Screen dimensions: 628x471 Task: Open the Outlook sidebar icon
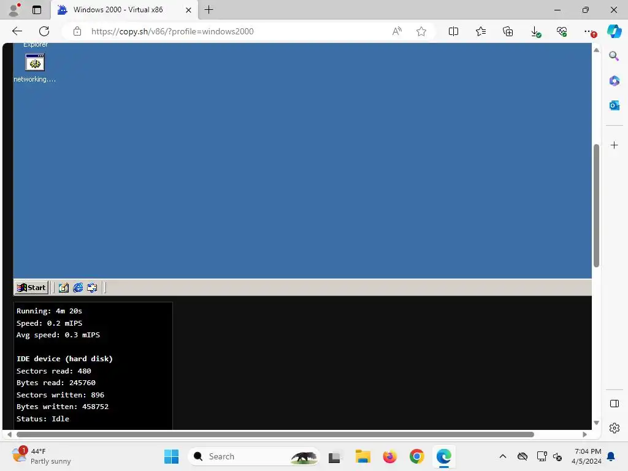614,105
